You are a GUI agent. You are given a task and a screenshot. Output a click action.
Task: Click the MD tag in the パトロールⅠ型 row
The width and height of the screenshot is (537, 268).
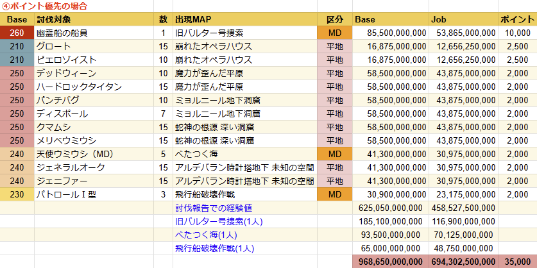(335, 194)
